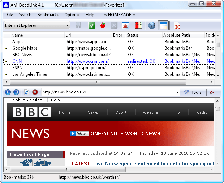
Task: Sort by the Error column header
Action: point(119,35)
